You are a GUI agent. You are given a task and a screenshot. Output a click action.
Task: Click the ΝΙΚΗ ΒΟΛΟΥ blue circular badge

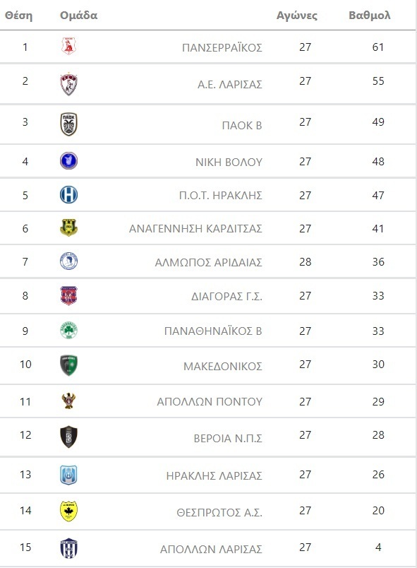68,161
